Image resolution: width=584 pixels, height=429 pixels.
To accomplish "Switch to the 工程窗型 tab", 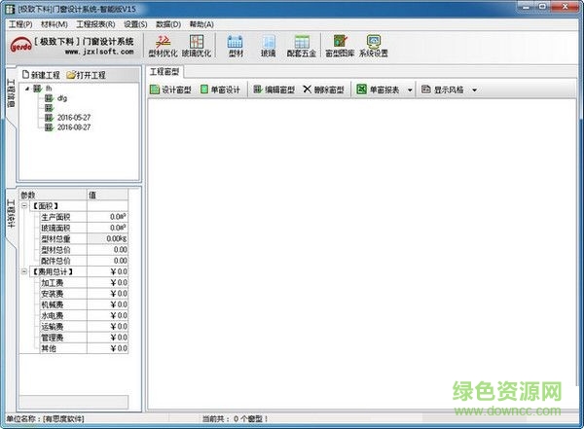I will [164, 72].
